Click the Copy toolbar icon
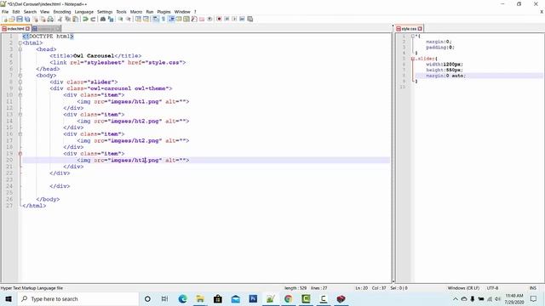This screenshot has height=306, width=545. pos(67,19)
